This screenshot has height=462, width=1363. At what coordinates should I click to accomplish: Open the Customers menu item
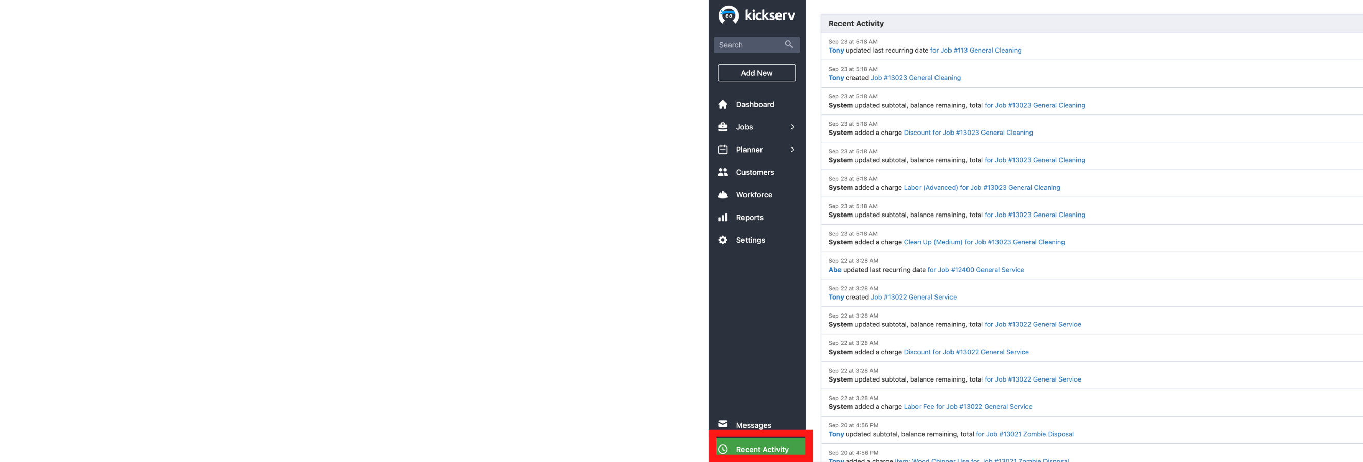point(754,172)
